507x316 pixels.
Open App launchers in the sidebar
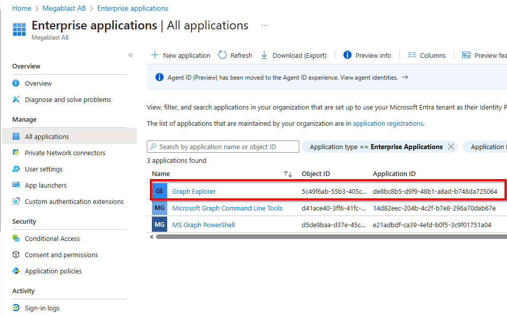(46, 185)
